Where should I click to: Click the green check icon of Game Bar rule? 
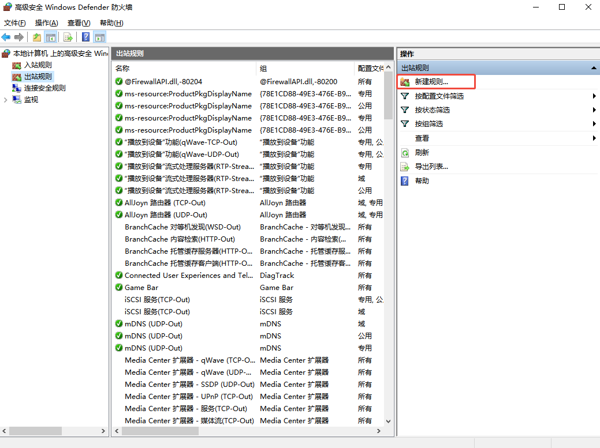tap(119, 287)
